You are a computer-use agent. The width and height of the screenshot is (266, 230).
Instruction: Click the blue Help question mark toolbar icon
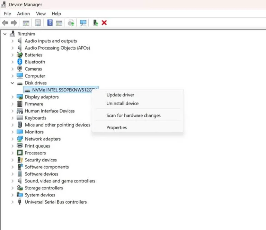pyautogui.click(x=50, y=23)
